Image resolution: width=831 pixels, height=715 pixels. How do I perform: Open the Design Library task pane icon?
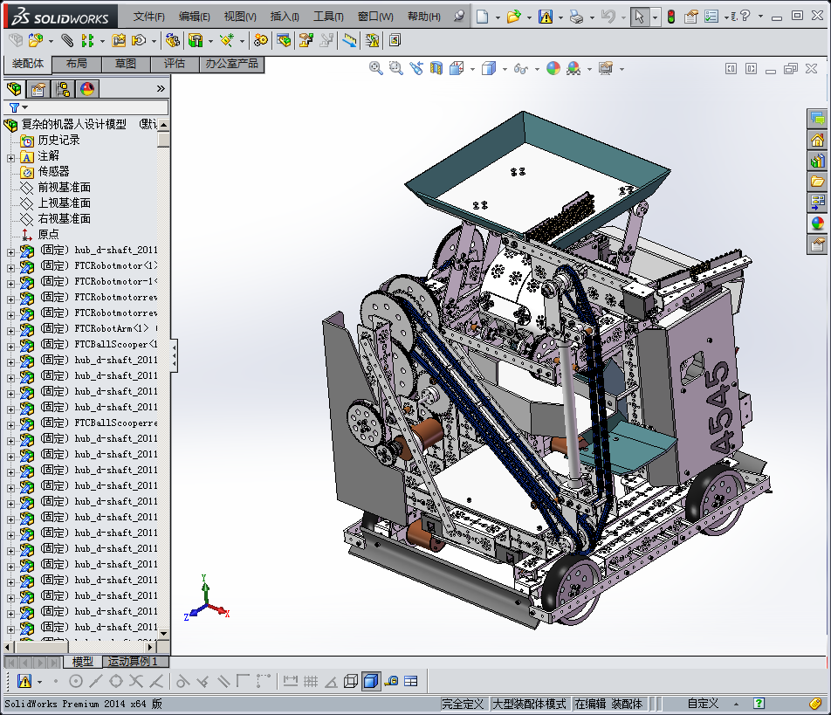click(818, 161)
